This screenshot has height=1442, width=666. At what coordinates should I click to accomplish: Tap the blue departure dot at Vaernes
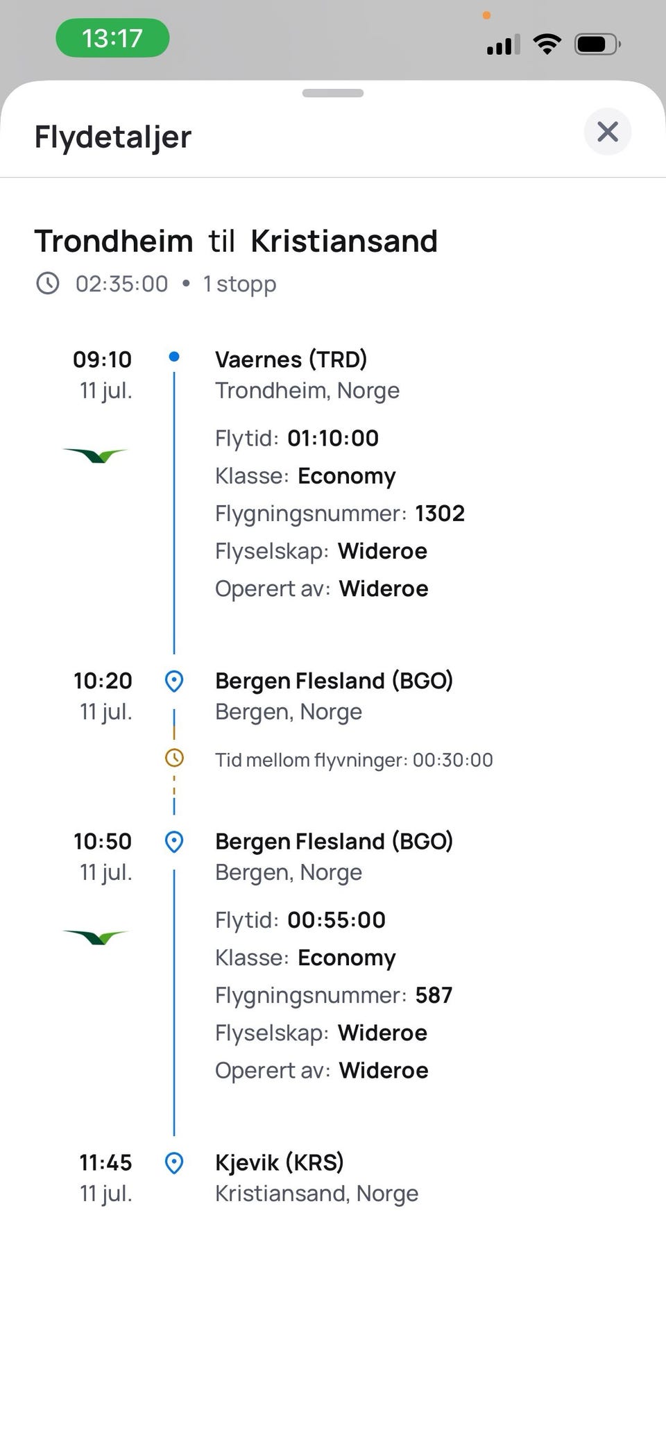[174, 357]
